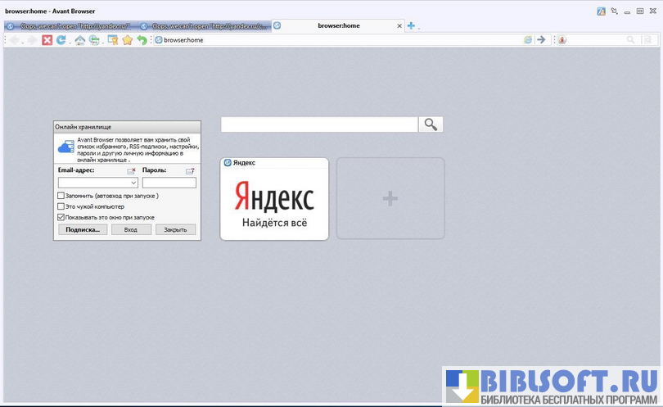Click the blue Refresh page icon

[x=61, y=40]
